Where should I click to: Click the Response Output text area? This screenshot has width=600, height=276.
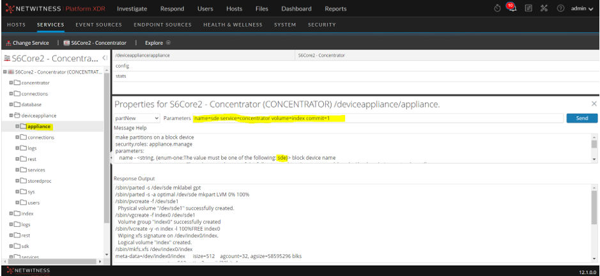pyautogui.click(x=352, y=222)
